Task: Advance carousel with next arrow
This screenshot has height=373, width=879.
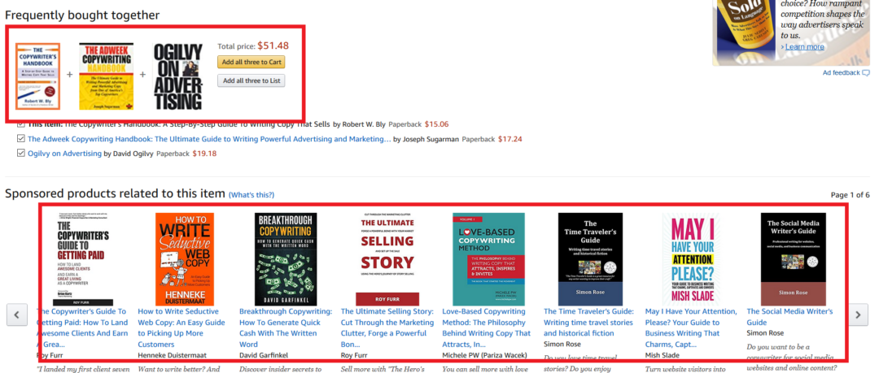Action: click(x=858, y=314)
